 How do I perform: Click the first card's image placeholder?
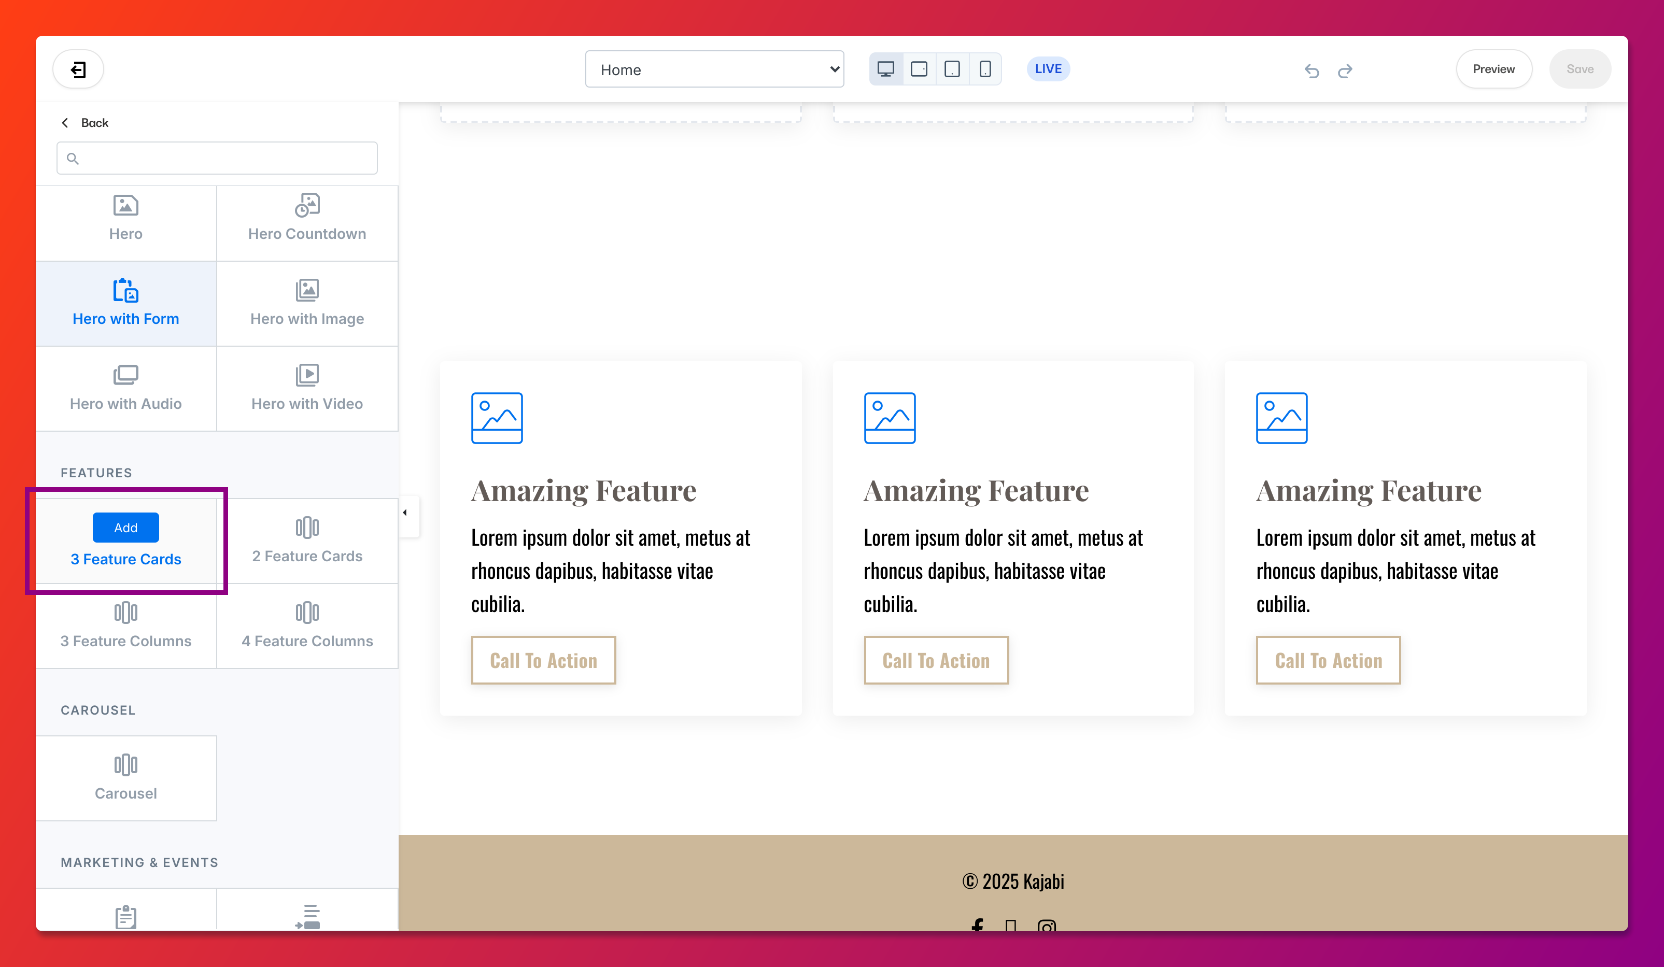(497, 418)
